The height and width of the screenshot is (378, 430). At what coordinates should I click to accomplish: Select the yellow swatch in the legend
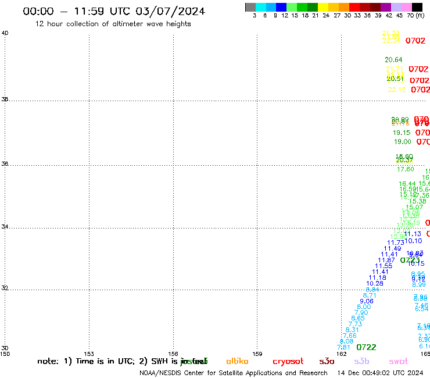click(x=323, y=7)
